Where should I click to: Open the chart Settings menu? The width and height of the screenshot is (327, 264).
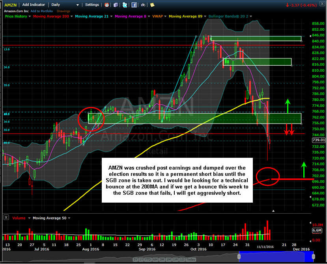point(92,5)
